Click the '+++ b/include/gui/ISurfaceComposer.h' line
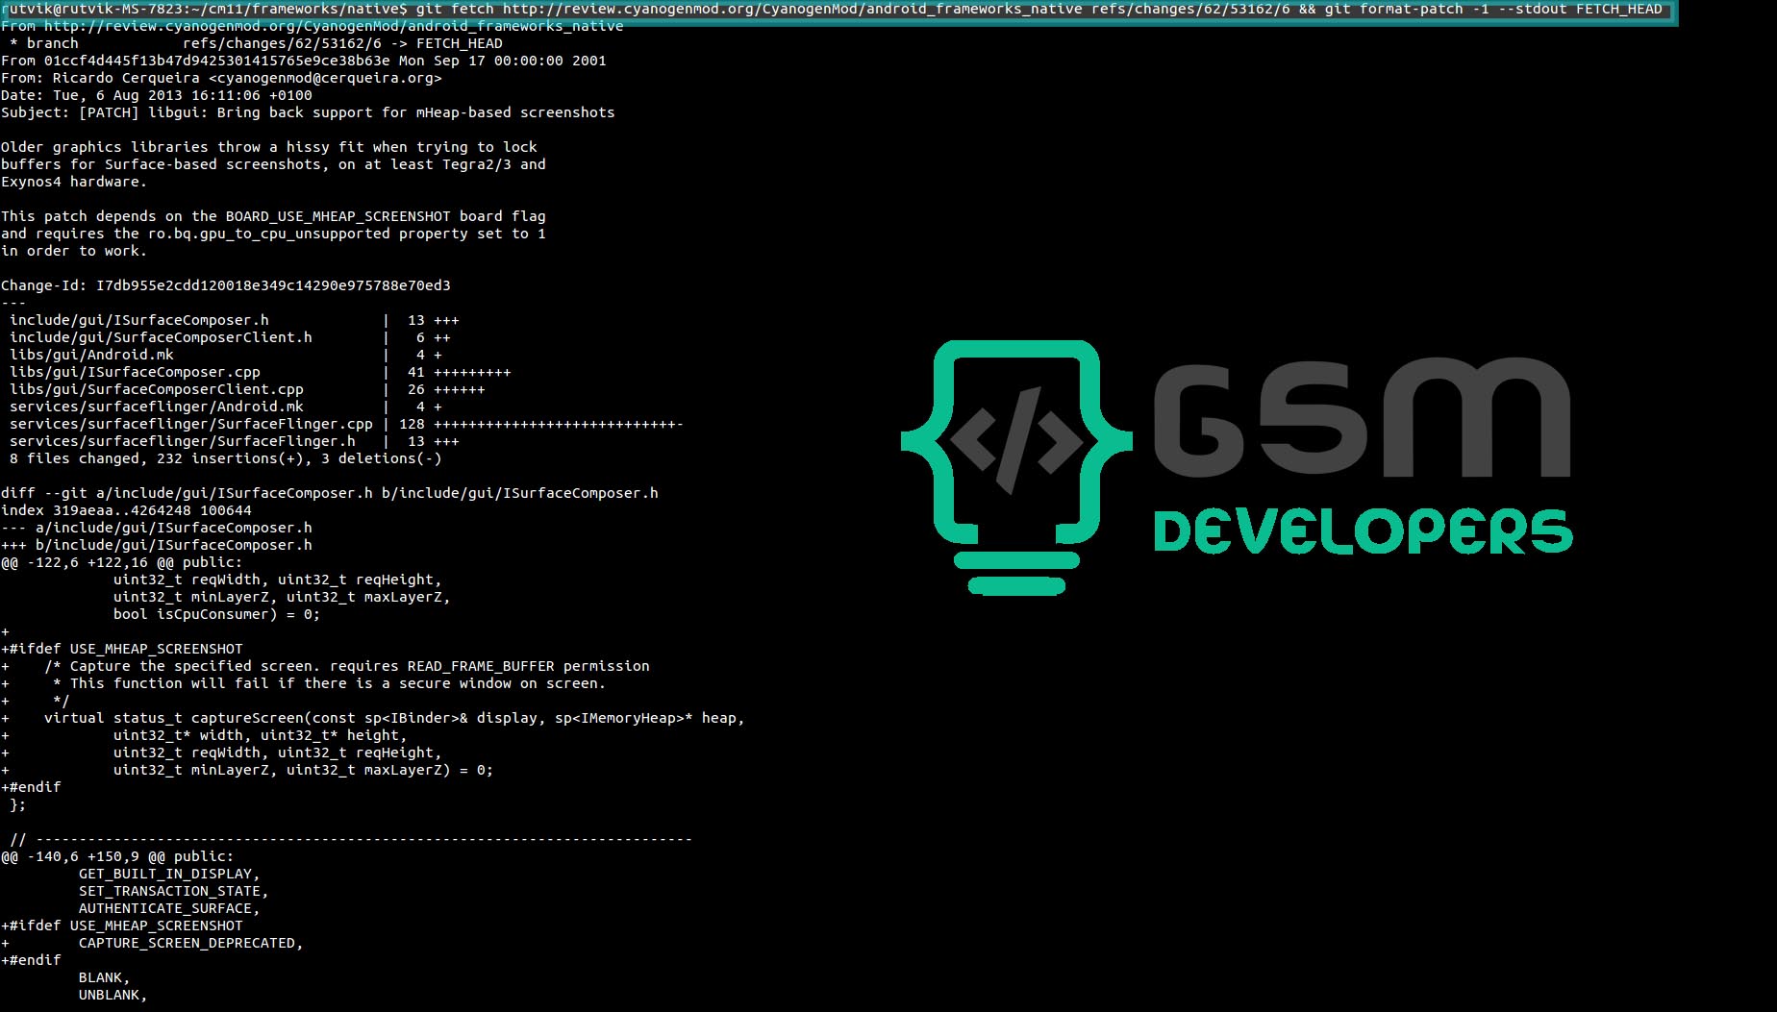This screenshot has height=1012, width=1777. pos(157,545)
